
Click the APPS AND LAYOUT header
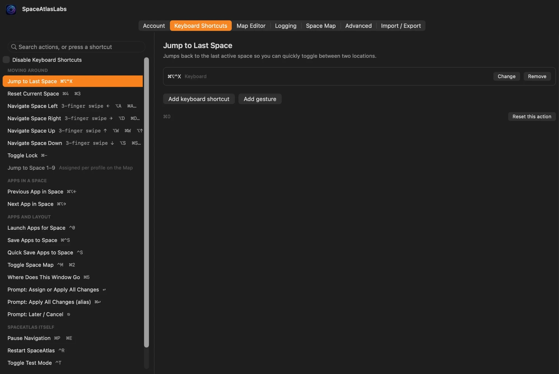click(x=29, y=217)
